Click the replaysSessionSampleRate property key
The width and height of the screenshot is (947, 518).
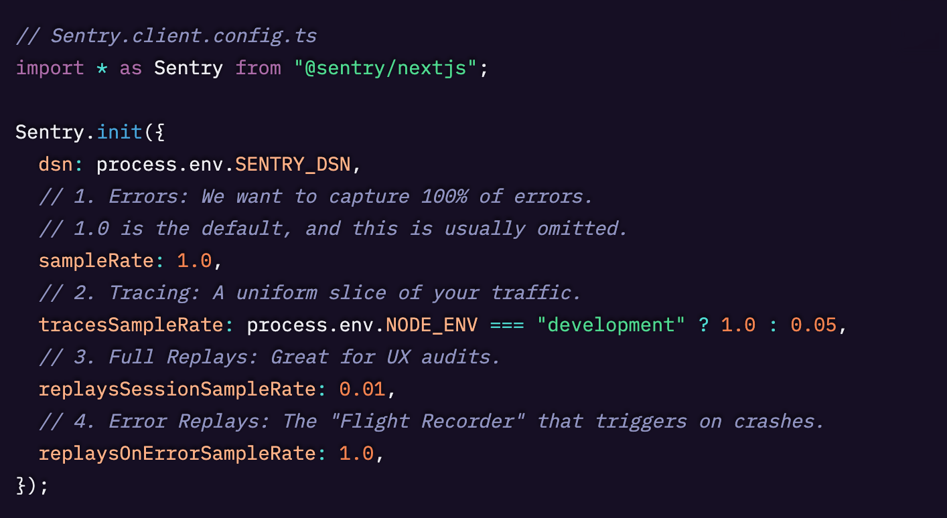pyautogui.click(x=177, y=390)
